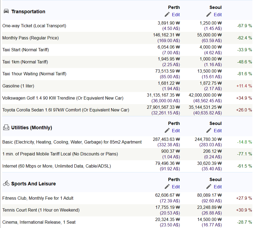Click the -62.4 % difference value
The width and height of the screenshot is (254, 228).
245,38
